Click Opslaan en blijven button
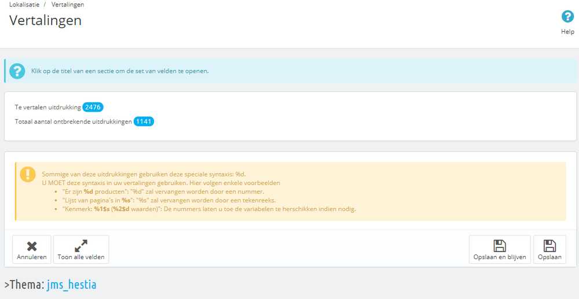 coord(500,249)
